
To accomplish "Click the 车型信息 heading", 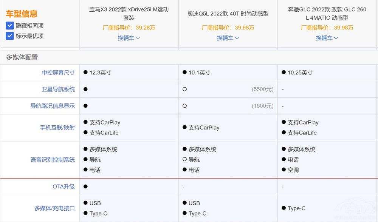I will point(22,14).
